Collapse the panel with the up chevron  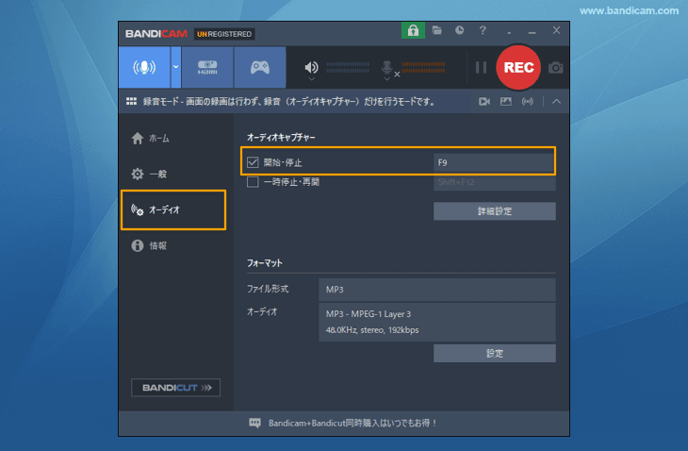pos(556,102)
